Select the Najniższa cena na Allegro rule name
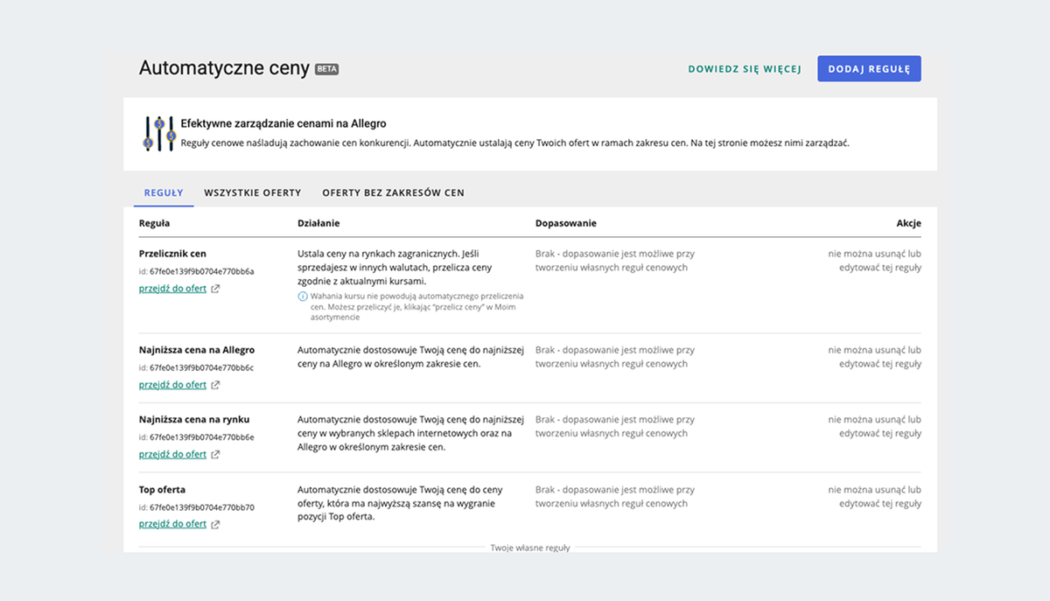1050x601 pixels. tap(197, 350)
